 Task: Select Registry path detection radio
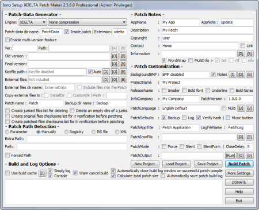pos(66,132)
